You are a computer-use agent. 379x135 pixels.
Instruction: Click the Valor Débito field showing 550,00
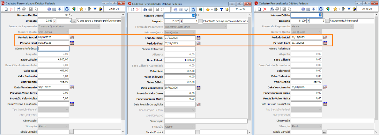tap(306, 82)
